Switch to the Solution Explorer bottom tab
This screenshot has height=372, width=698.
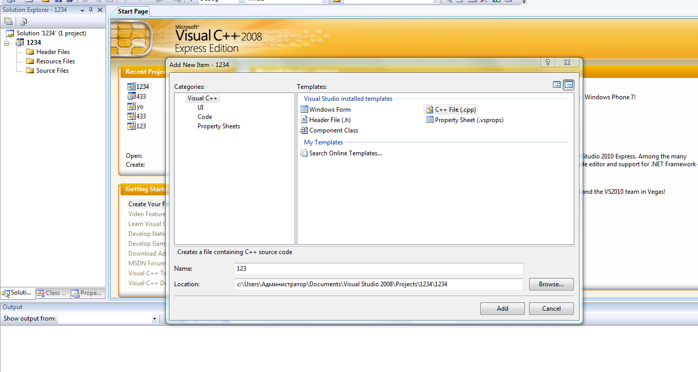(17, 293)
